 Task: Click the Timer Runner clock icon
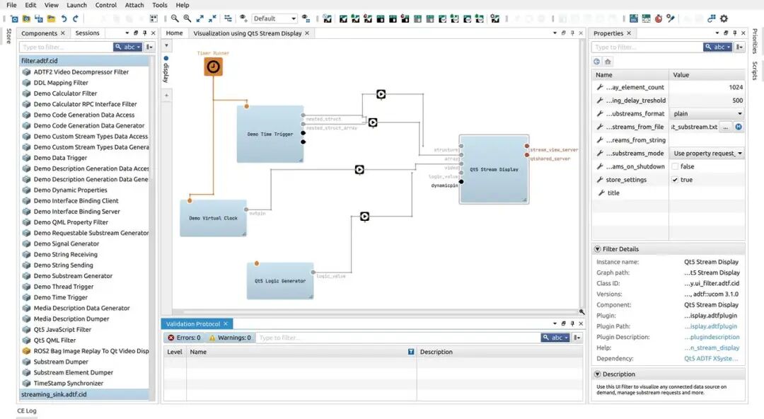tap(213, 67)
